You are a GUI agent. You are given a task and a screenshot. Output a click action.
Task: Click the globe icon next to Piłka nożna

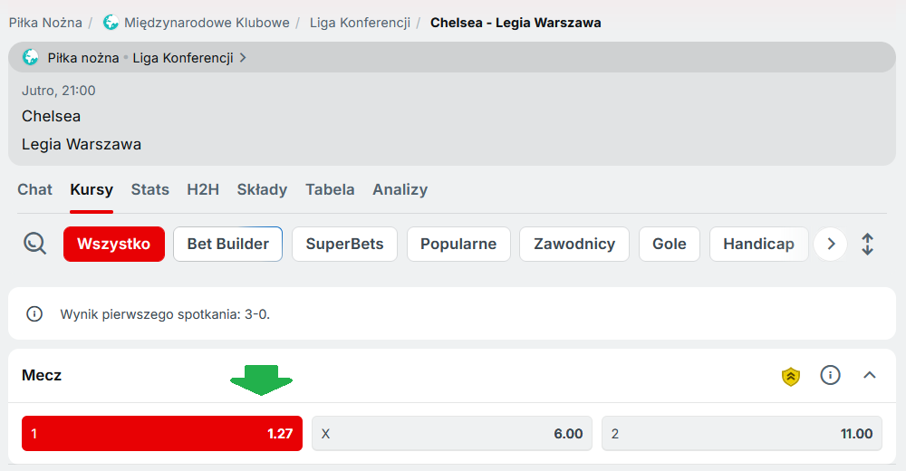point(31,57)
